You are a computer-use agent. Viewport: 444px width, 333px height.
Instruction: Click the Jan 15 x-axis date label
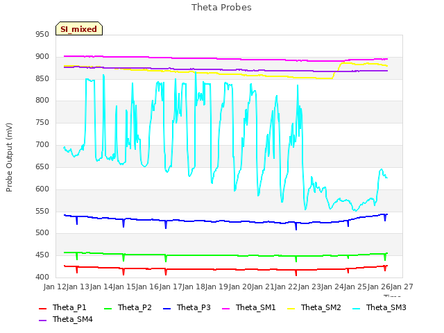(x=124, y=287)
